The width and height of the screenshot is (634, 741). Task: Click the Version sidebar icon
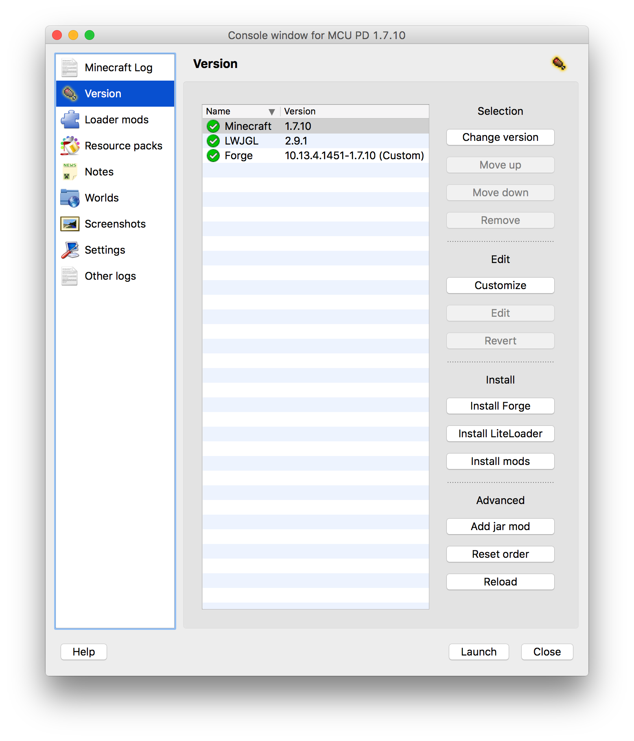point(70,94)
